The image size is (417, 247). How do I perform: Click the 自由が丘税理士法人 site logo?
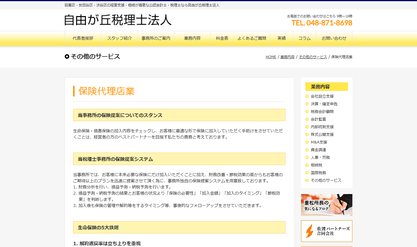(118, 20)
